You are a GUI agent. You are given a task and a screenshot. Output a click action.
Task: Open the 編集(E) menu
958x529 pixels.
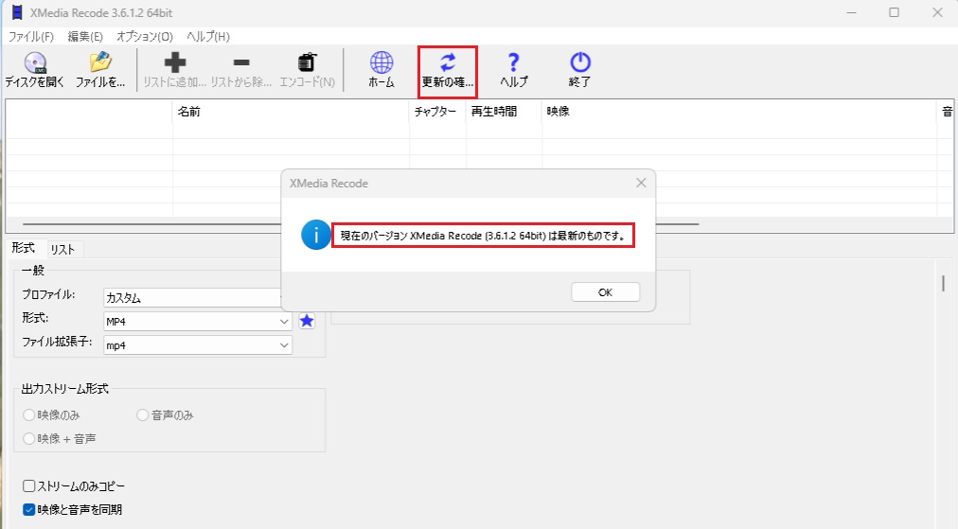click(x=85, y=37)
